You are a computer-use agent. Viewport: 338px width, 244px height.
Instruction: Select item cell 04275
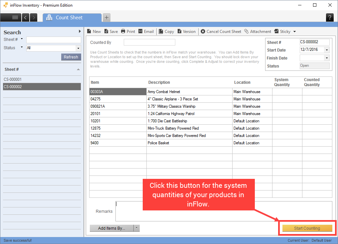118,99
